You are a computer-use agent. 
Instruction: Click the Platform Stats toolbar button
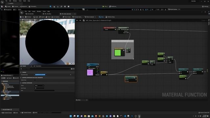pos(110,17)
